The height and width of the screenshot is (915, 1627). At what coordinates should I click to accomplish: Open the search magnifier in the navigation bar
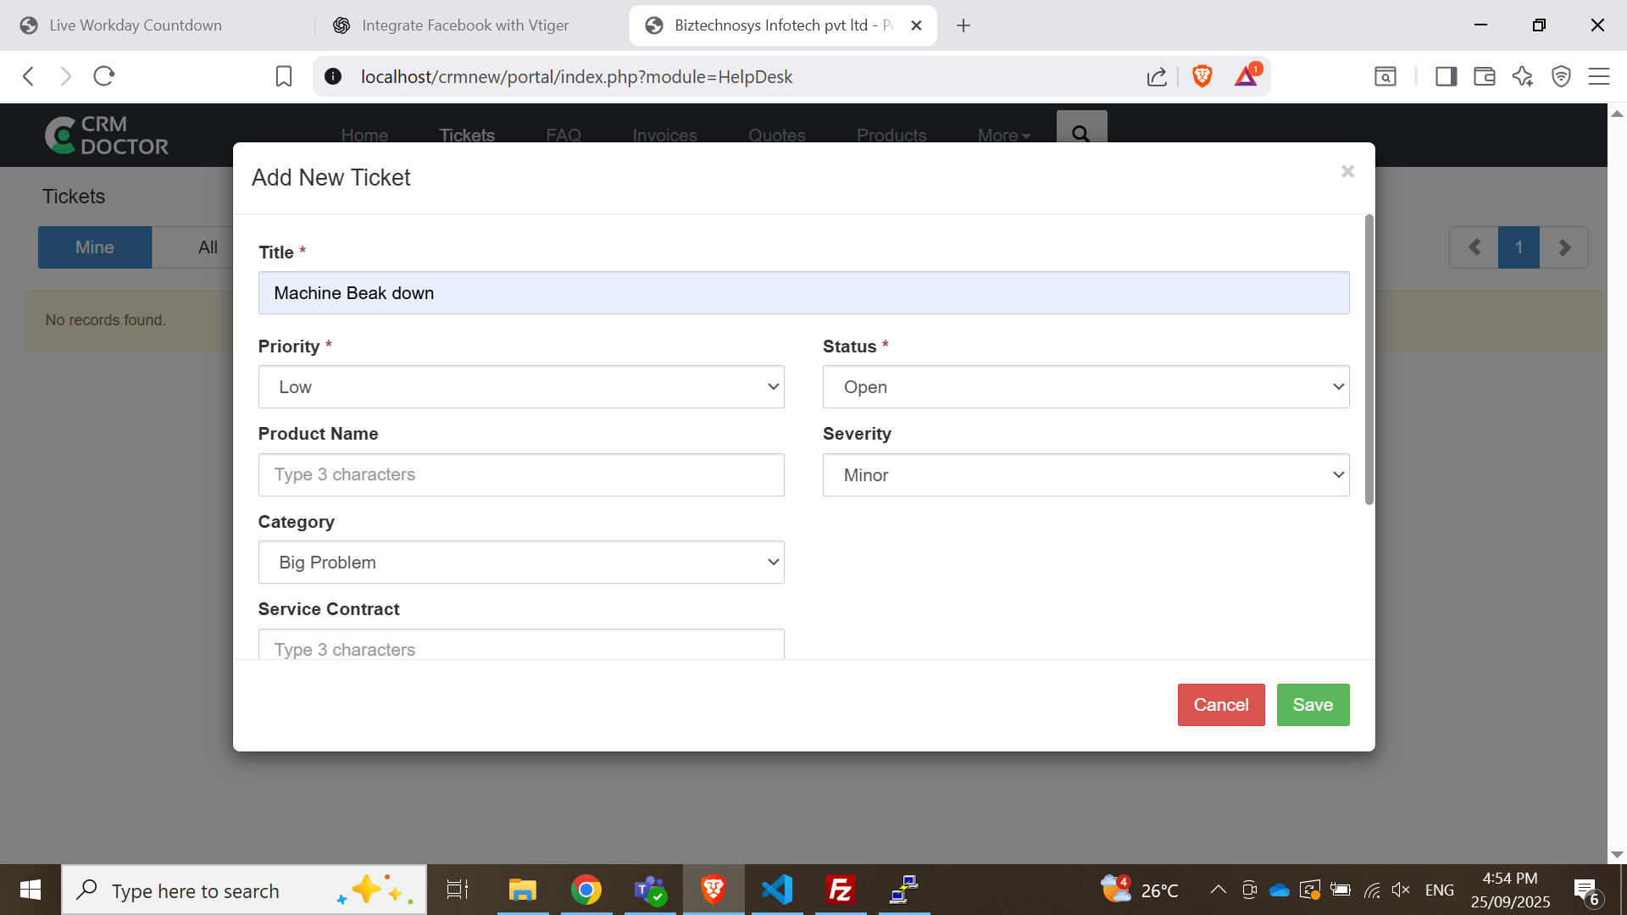pyautogui.click(x=1080, y=134)
